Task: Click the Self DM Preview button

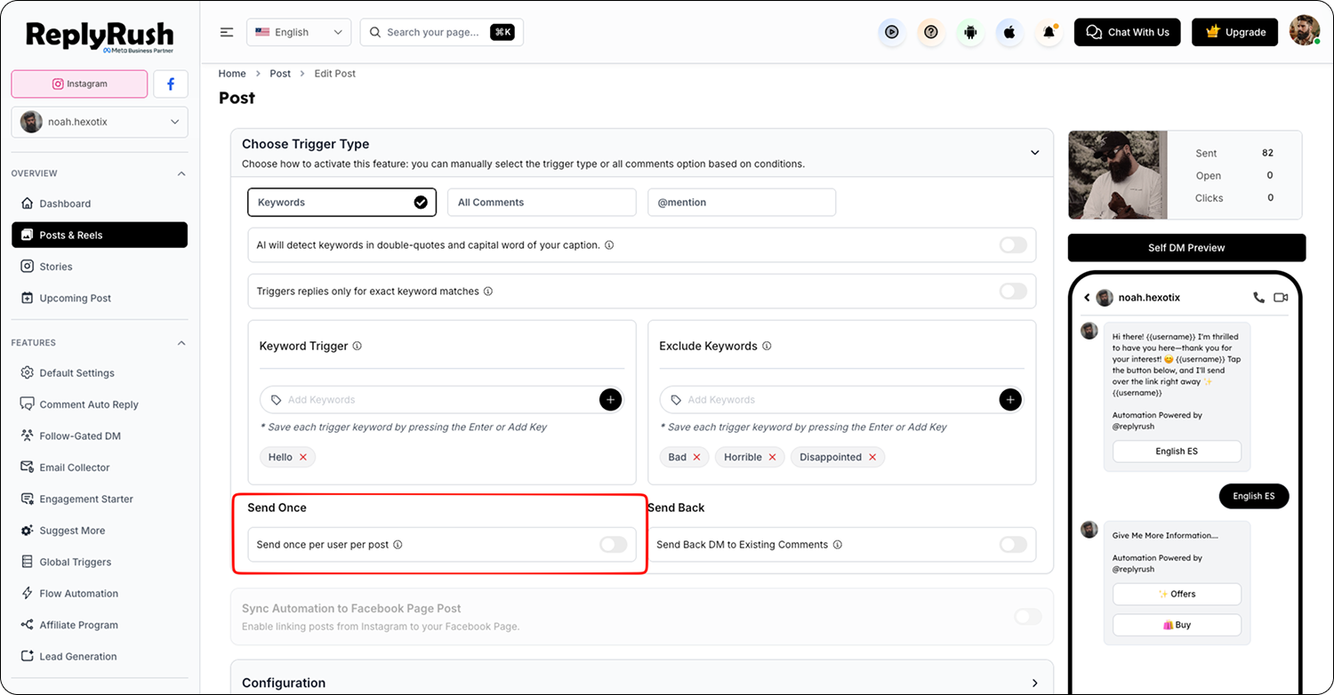Action: click(x=1186, y=248)
